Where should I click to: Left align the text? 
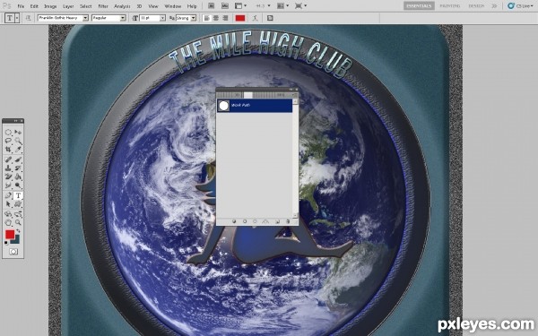point(206,18)
